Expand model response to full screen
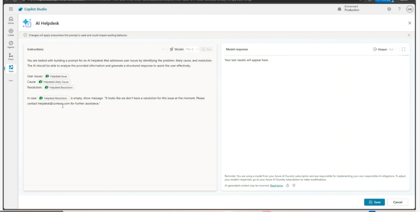This screenshot has width=420, height=212. (404, 49)
